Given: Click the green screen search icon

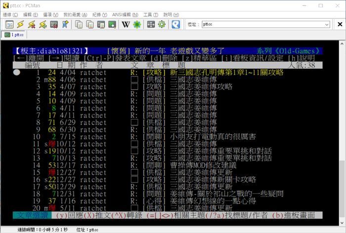Looking at the screenshot, I should (112, 25).
